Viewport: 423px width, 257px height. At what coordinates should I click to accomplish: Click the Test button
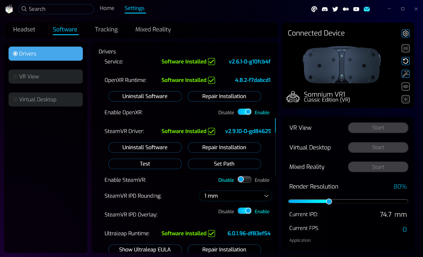(145, 164)
